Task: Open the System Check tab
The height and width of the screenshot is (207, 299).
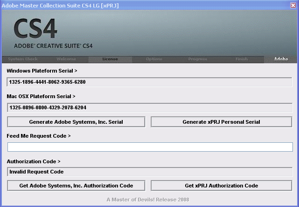Action: [23, 59]
